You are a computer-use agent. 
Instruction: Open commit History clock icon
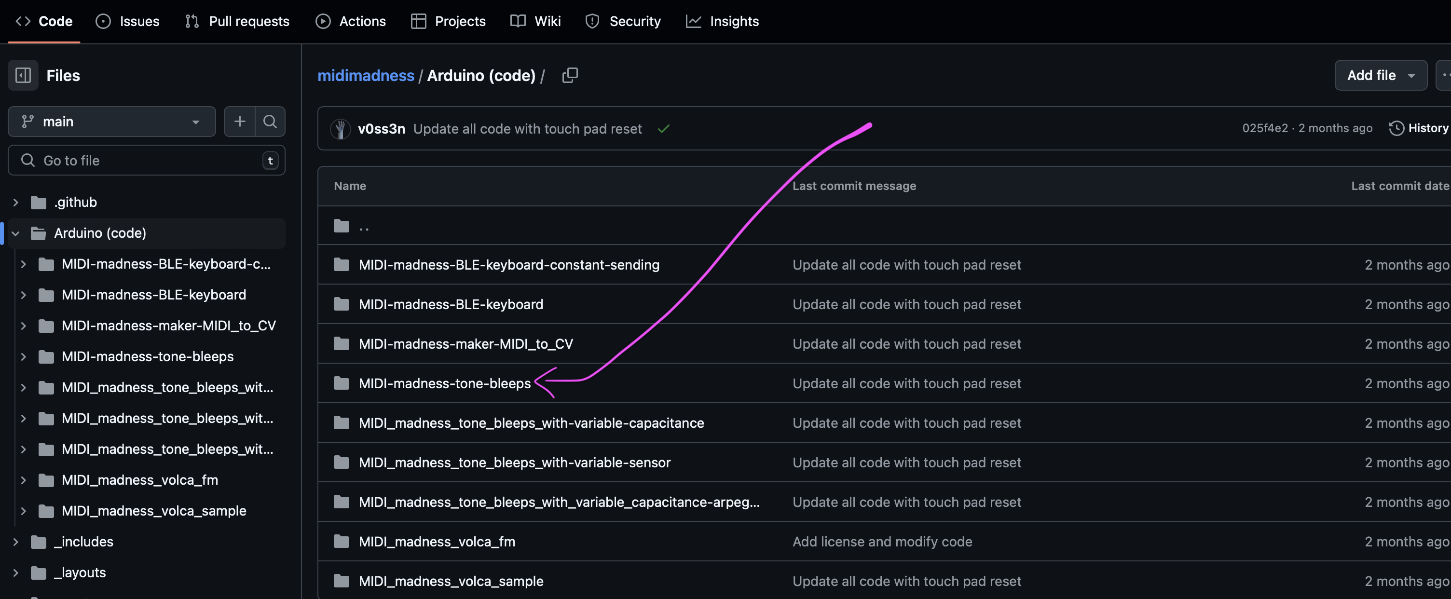tap(1396, 128)
